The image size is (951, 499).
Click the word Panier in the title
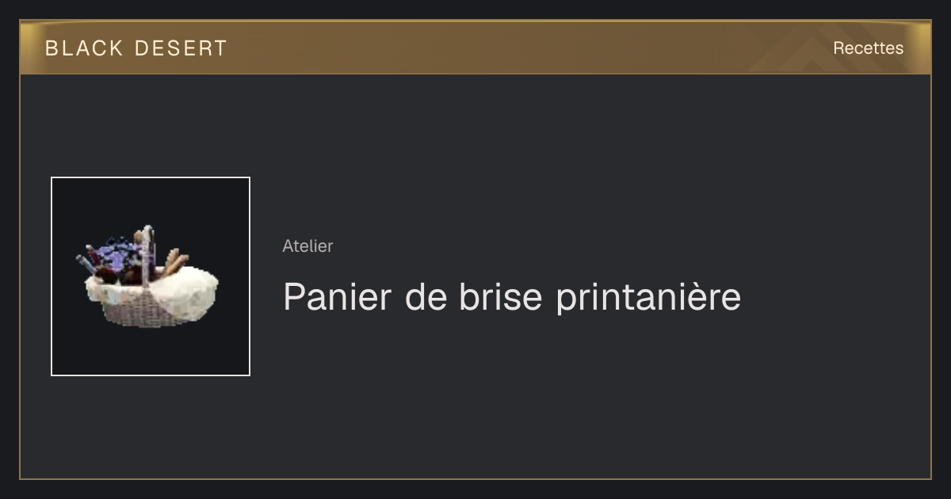coord(338,297)
